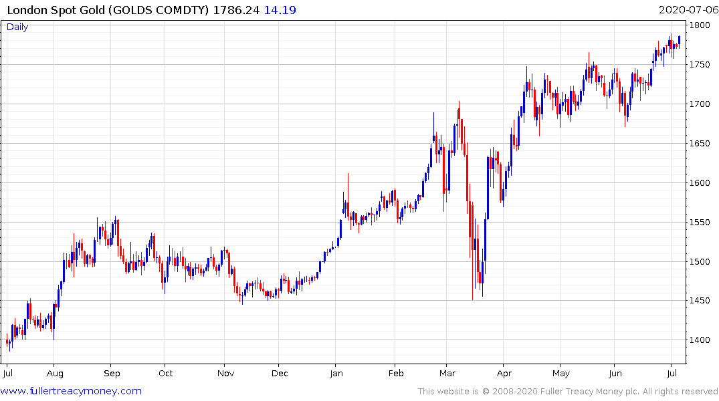Click the Fuller Treacy Money copyright notice
The image size is (719, 401).
[x=568, y=392]
